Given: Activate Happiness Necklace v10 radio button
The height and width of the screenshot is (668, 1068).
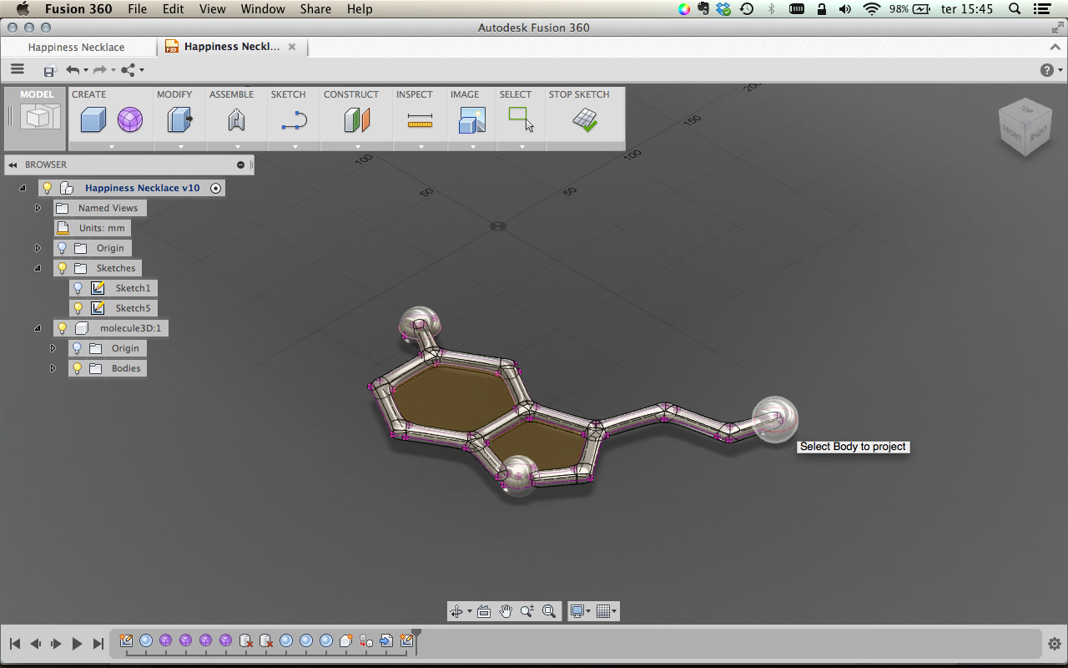Looking at the screenshot, I should tap(216, 188).
